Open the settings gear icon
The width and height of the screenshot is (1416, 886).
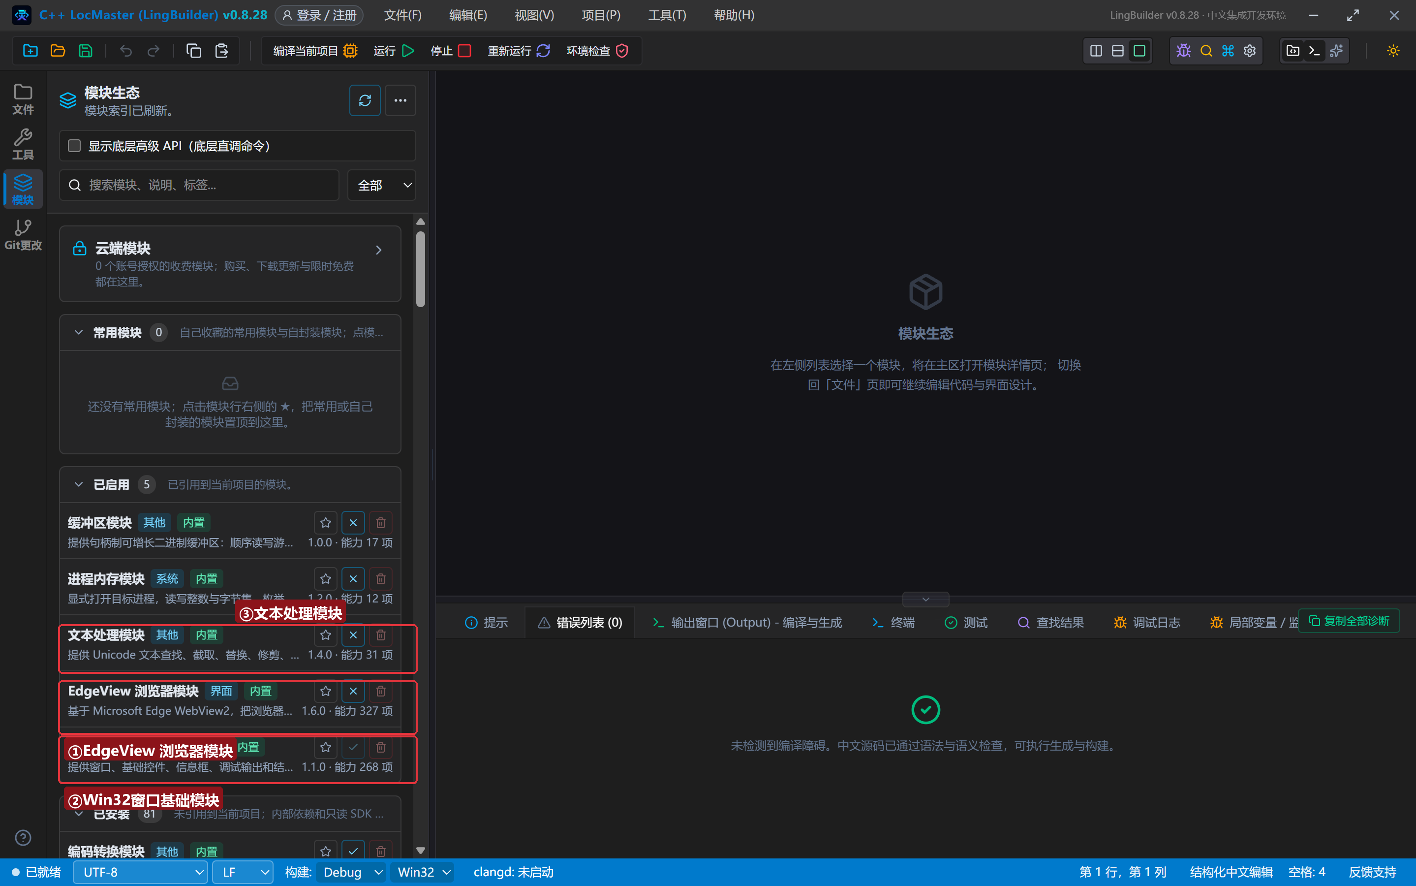1250,51
